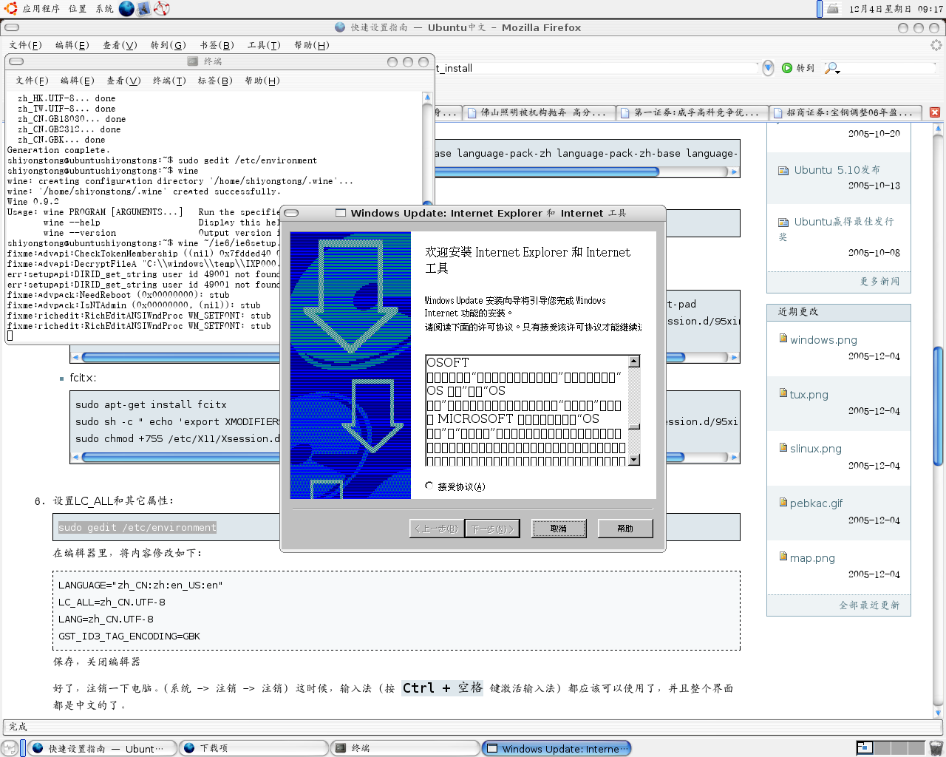Click the file icon beside slinux.png
Screen dimensions: 946x757
point(783,447)
